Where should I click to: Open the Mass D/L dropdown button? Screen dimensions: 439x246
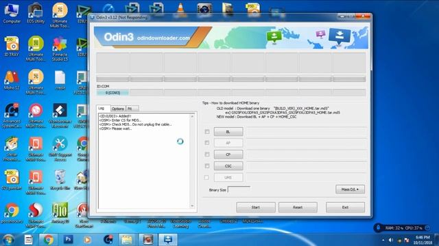click(x=350, y=189)
